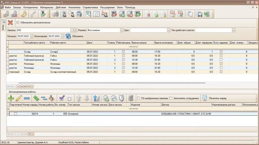
Task: Open the 'Окончание' date picker dropdown
Action: tap(62, 36)
